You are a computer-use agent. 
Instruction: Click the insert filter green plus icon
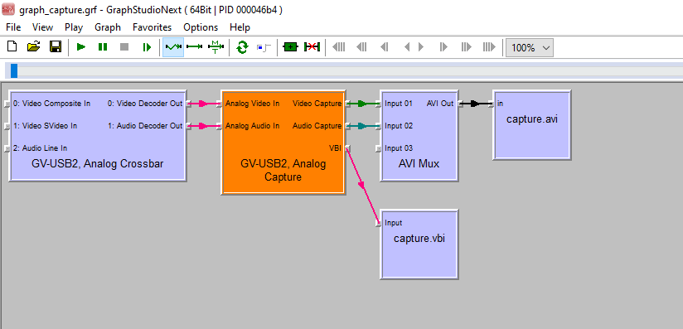(291, 47)
